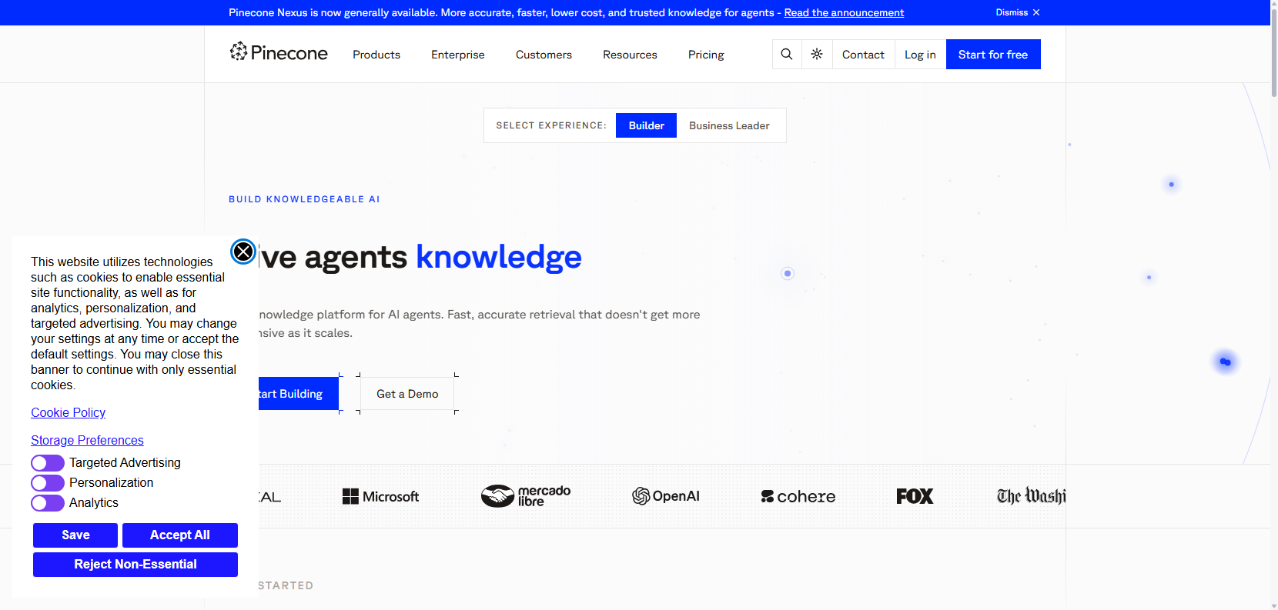This screenshot has width=1278, height=610.
Task: Select the Business Leader experience tab
Action: point(729,125)
